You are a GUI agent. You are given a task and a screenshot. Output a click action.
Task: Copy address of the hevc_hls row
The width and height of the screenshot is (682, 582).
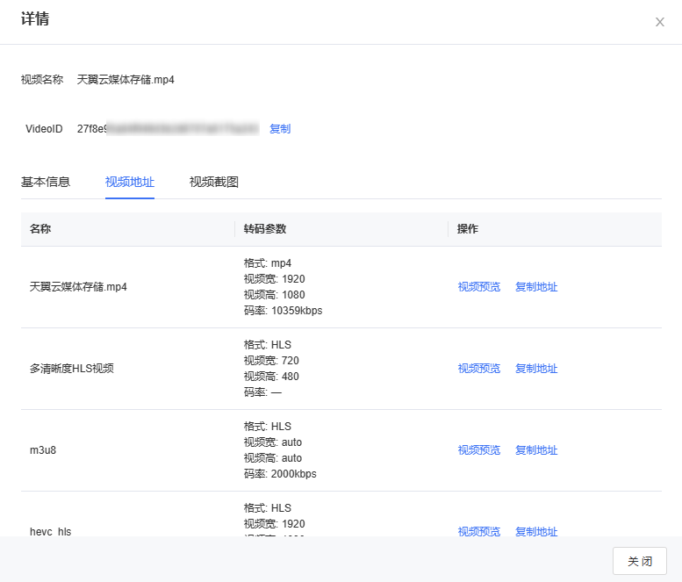(x=536, y=531)
